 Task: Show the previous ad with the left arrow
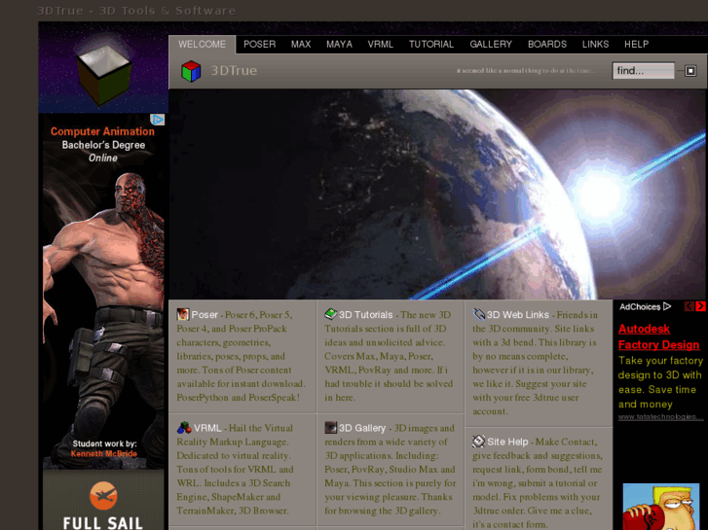click(x=689, y=306)
